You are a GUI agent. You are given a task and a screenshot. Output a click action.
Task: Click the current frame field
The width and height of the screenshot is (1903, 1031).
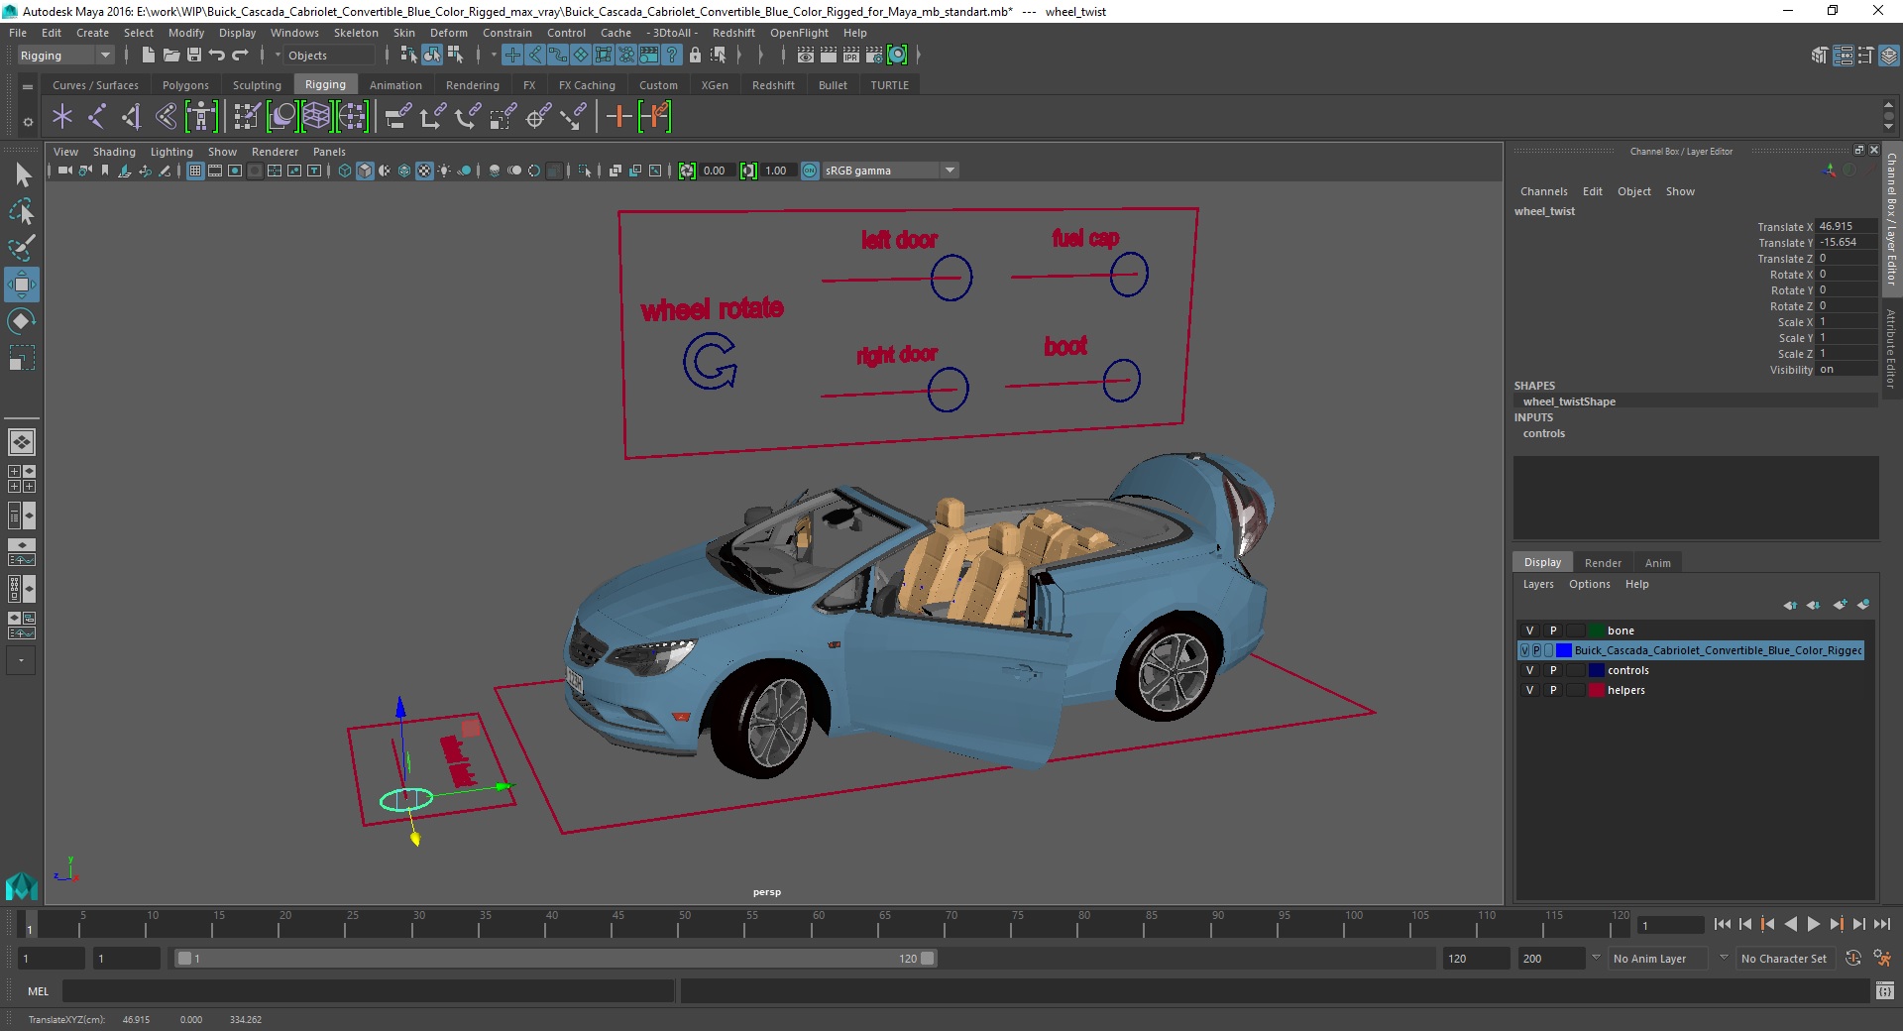pyautogui.click(x=1671, y=925)
